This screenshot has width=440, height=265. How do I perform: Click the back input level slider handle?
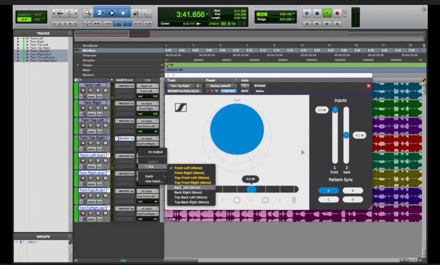346,135
